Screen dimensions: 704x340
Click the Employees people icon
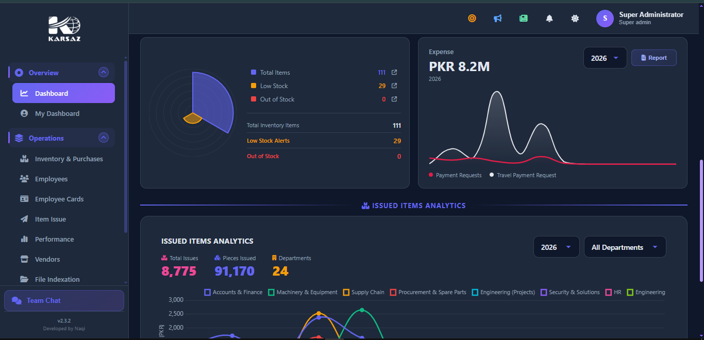(24, 179)
